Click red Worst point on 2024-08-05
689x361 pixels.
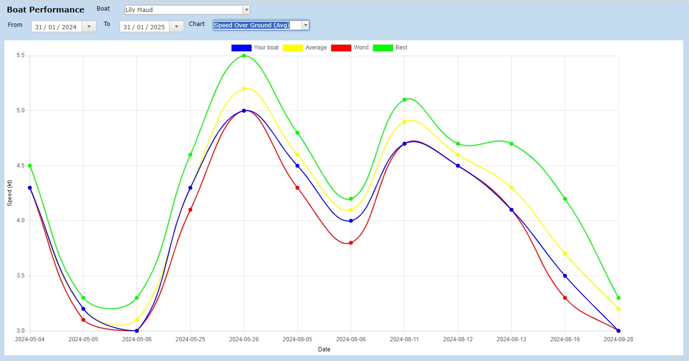pos(297,188)
